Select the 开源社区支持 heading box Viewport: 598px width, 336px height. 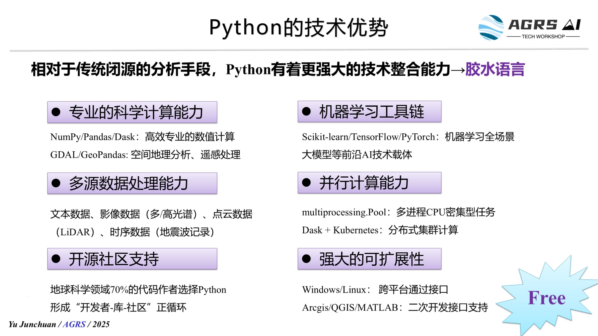[x=132, y=259]
